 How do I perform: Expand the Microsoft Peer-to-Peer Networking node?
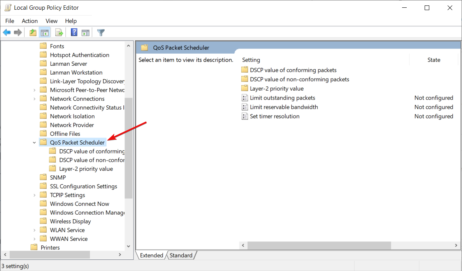tap(34, 90)
